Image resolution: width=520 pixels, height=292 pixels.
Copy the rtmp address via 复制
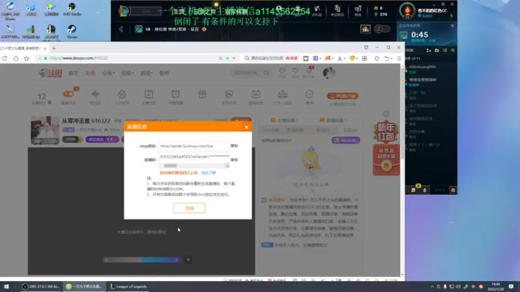tap(234, 145)
